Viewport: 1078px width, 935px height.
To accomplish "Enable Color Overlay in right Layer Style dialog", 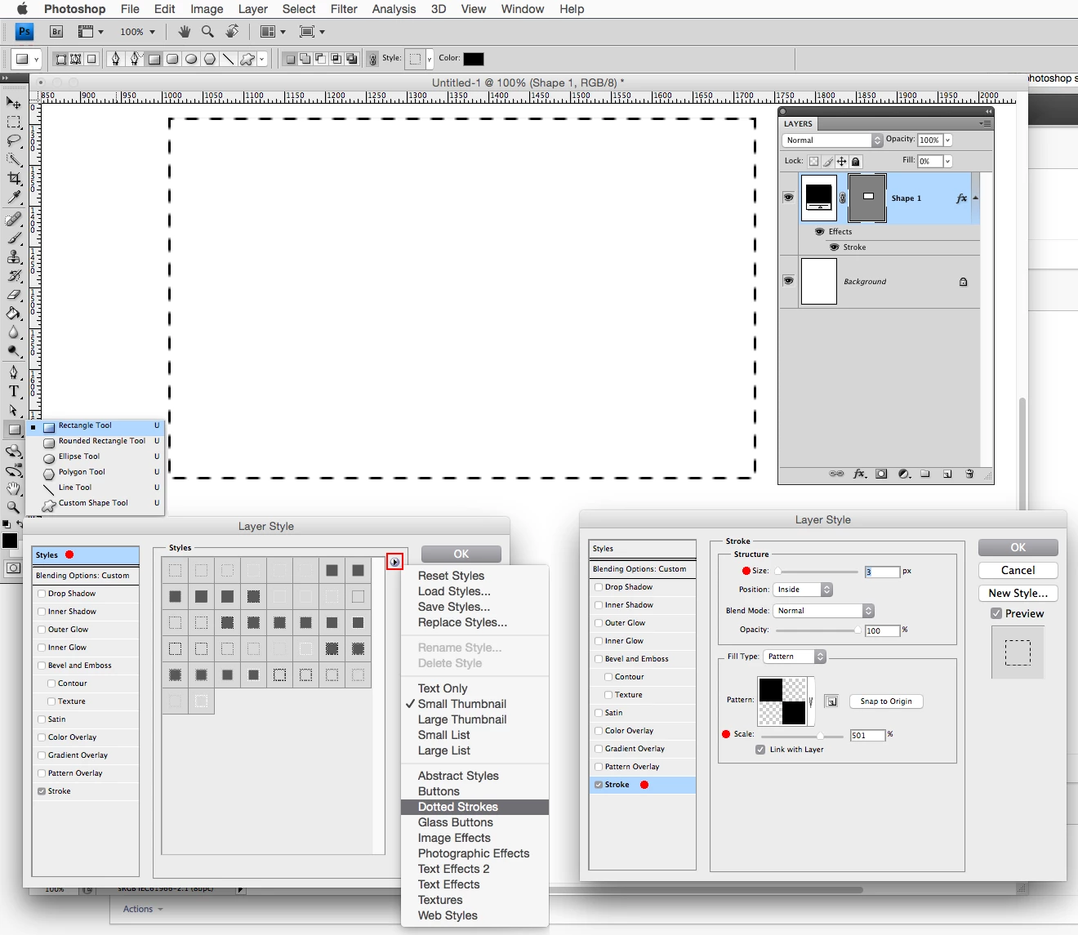I will [x=599, y=731].
